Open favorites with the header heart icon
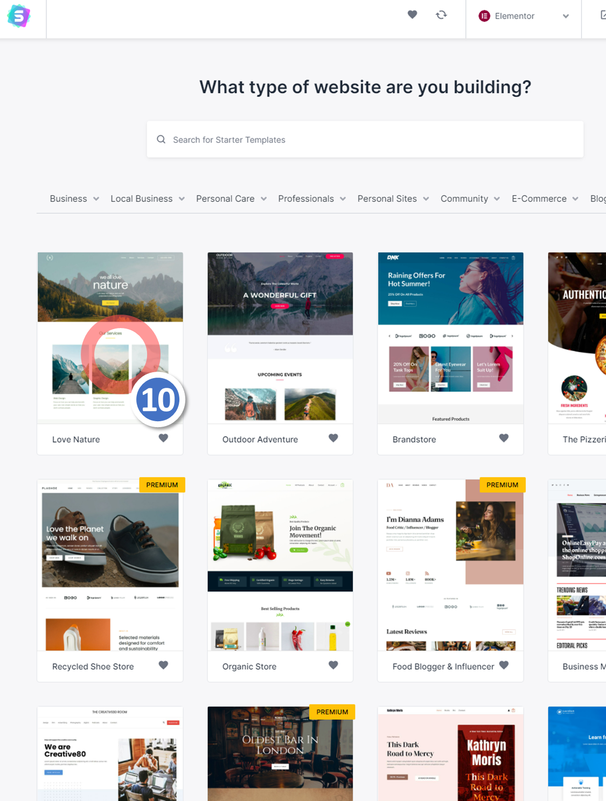Image resolution: width=606 pixels, height=801 pixels. pos(412,15)
